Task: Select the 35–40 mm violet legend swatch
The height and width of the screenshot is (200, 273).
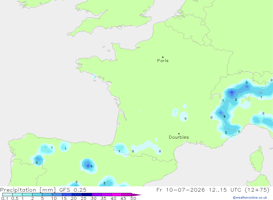Action: pyautogui.click(x=107, y=195)
